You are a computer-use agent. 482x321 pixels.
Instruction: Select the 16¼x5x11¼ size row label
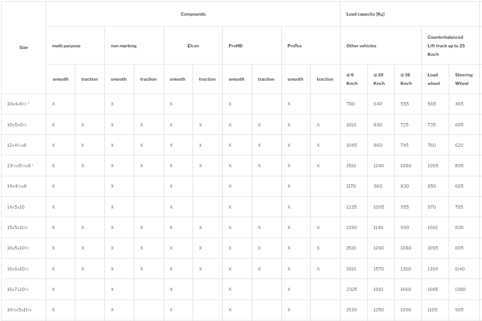click(x=19, y=310)
